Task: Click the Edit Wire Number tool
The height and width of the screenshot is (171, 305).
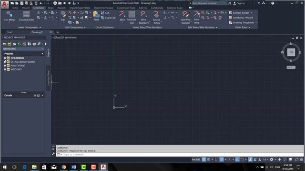Action: pos(185,18)
